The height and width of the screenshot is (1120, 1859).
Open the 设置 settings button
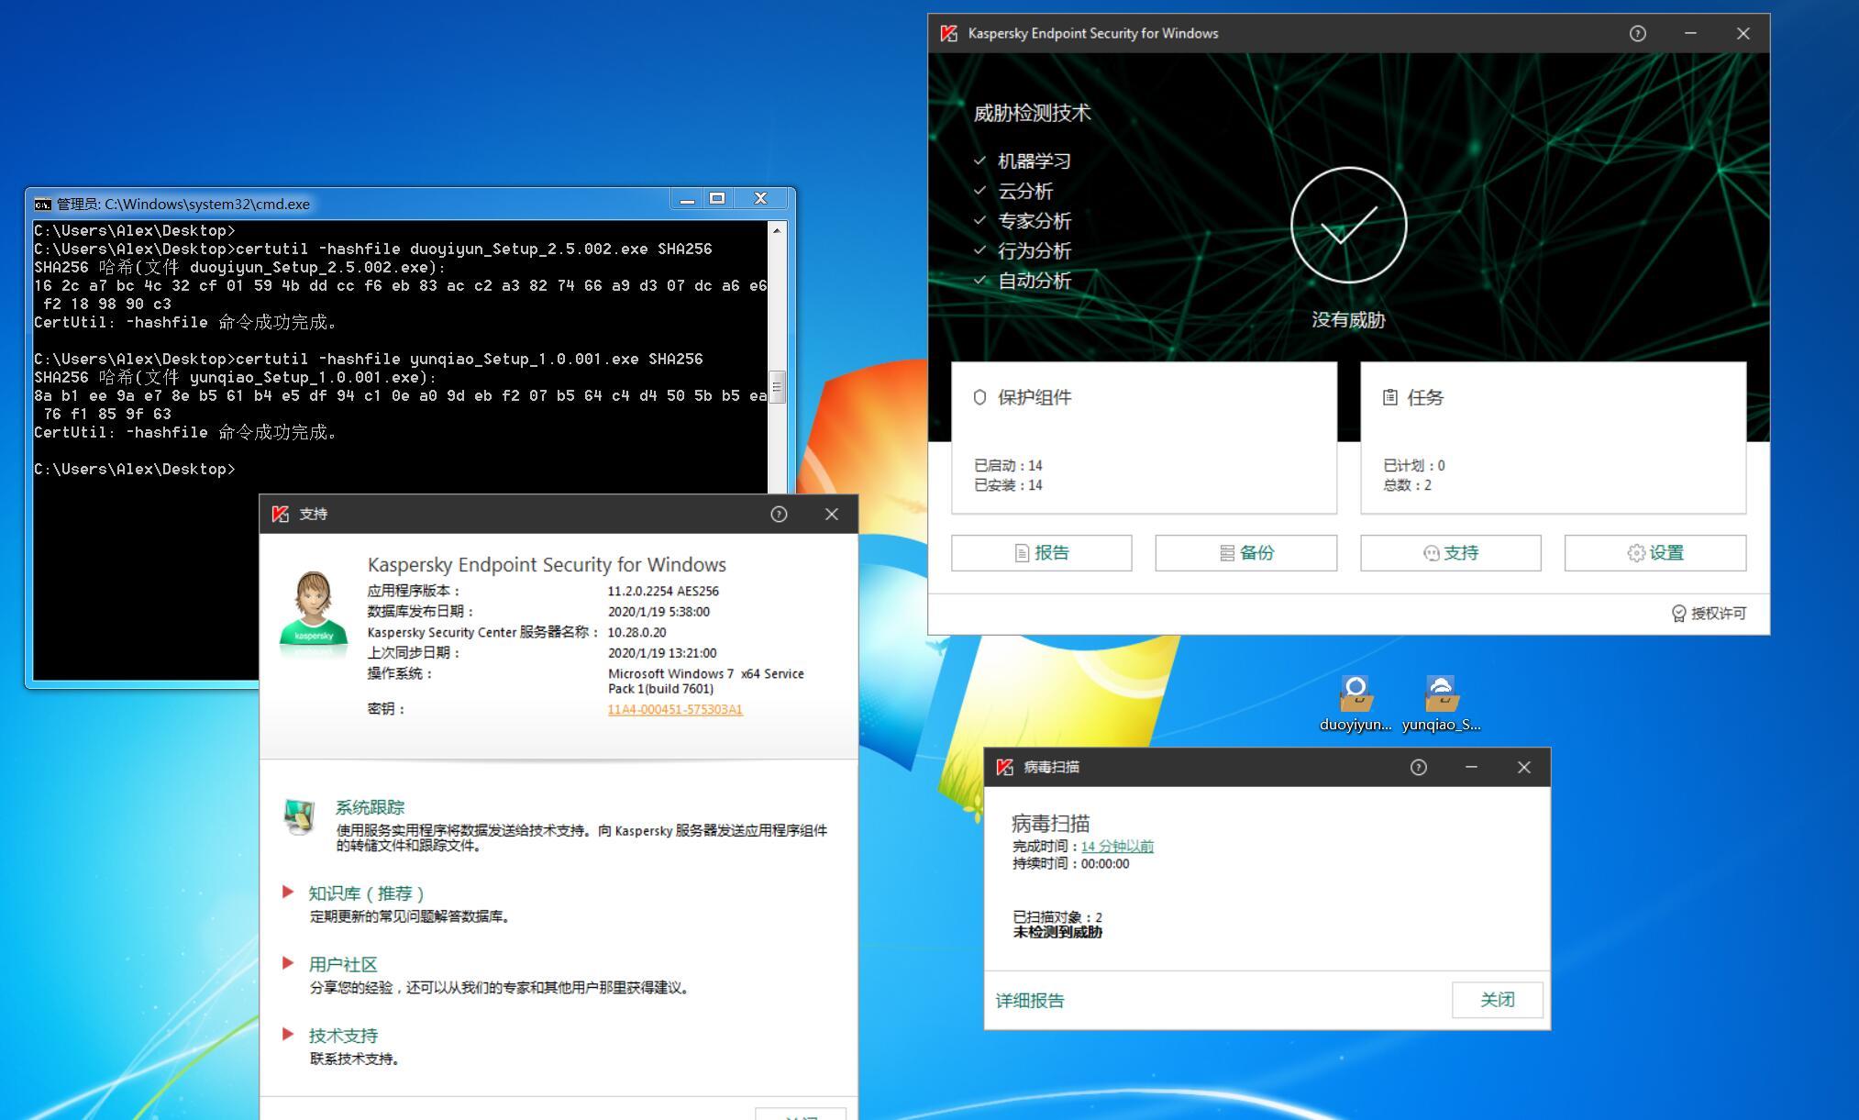1654,553
